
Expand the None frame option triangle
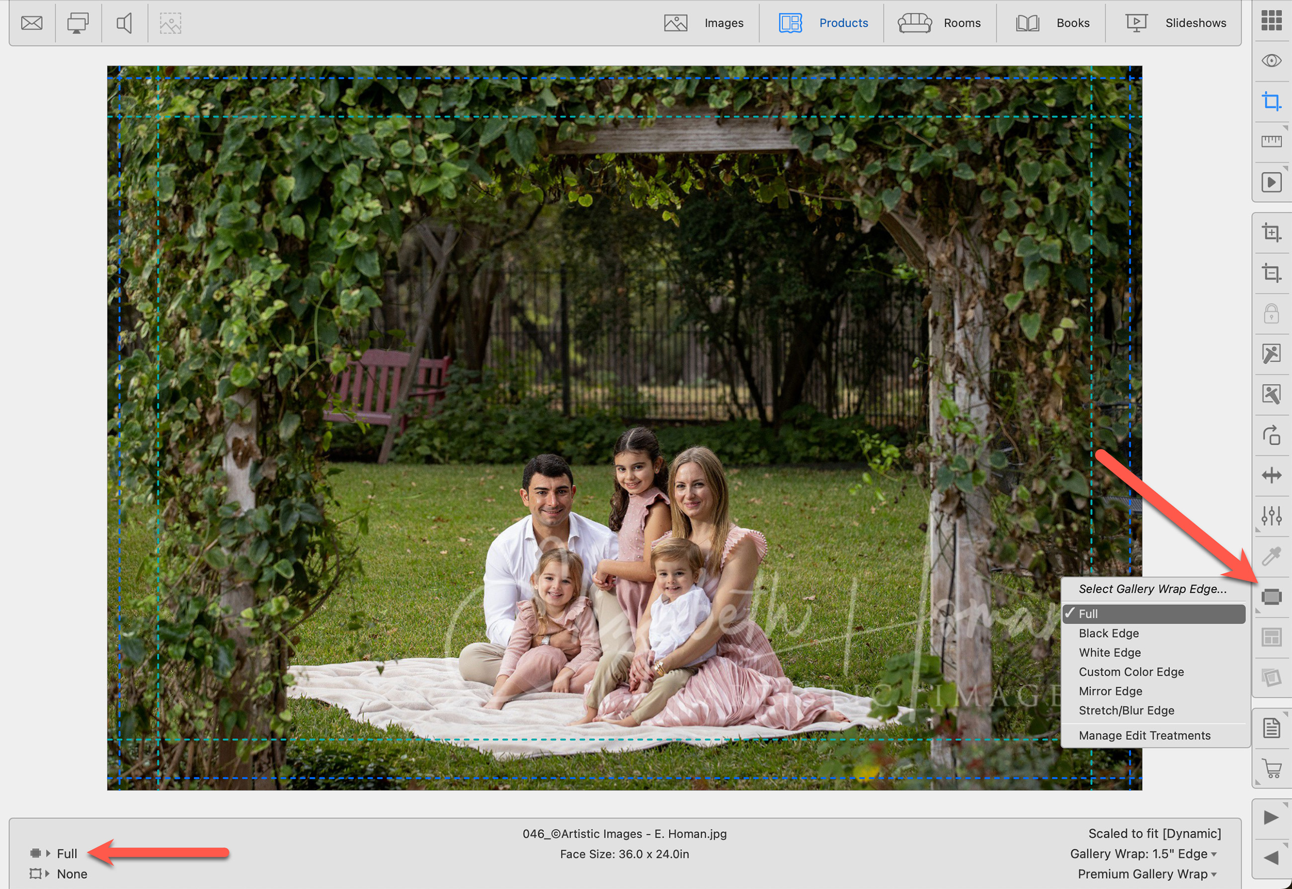click(48, 874)
